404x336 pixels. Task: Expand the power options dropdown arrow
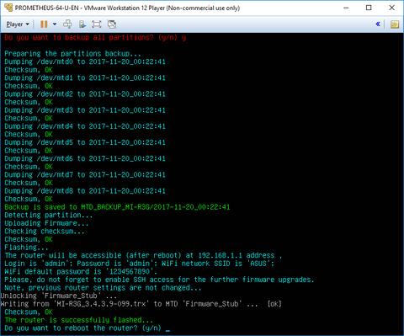coord(55,24)
